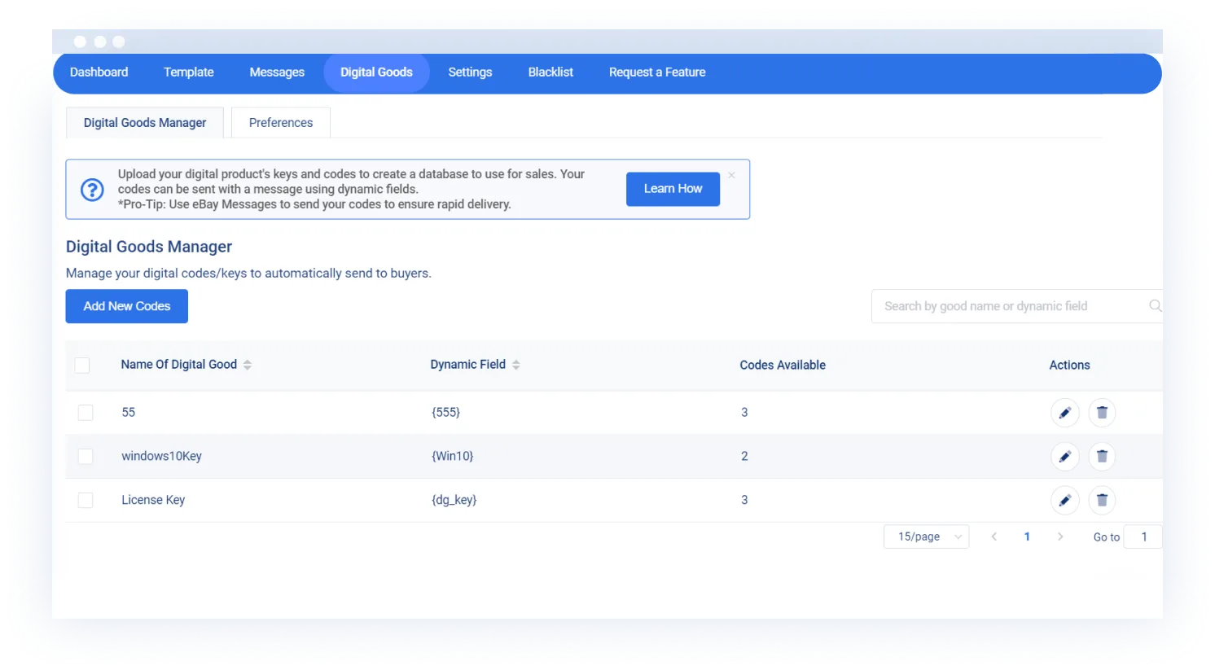Image resolution: width=1215 pixels, height=670 pixels.
Task: Open the Blacklist menu
Action: click(550, 72)
